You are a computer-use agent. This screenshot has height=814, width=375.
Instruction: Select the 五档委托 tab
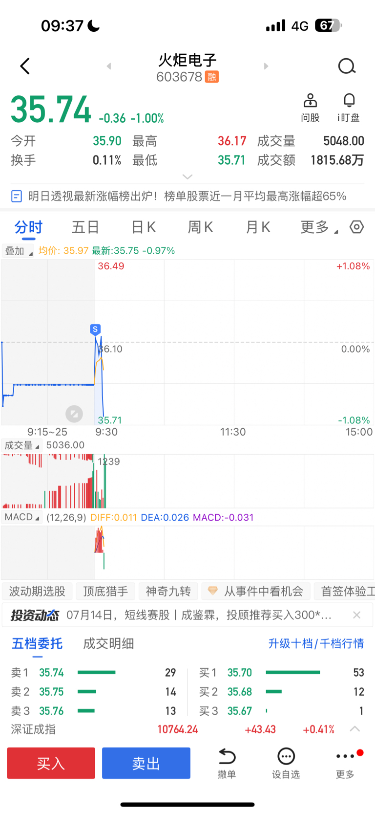pyautogui.click(x=37, y=643)
